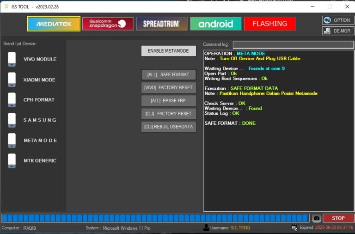Select VIVO MODULE in brand list

point(40,59)
